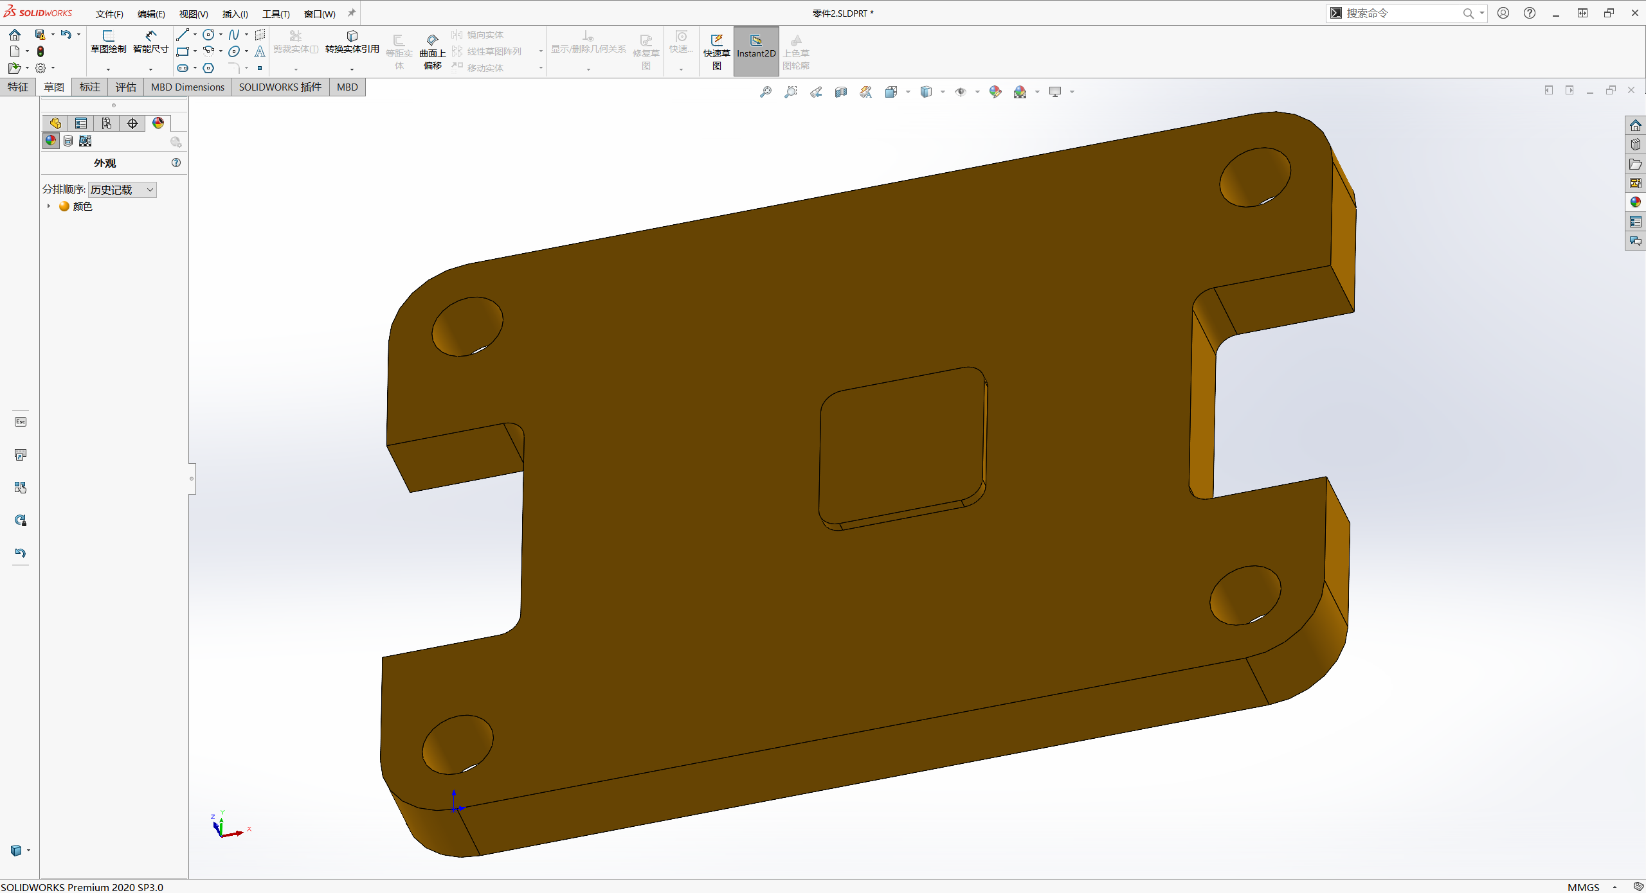Switch to Scene, Lights and Cameras view
The image size is (1646, 893).
point(86,141)
